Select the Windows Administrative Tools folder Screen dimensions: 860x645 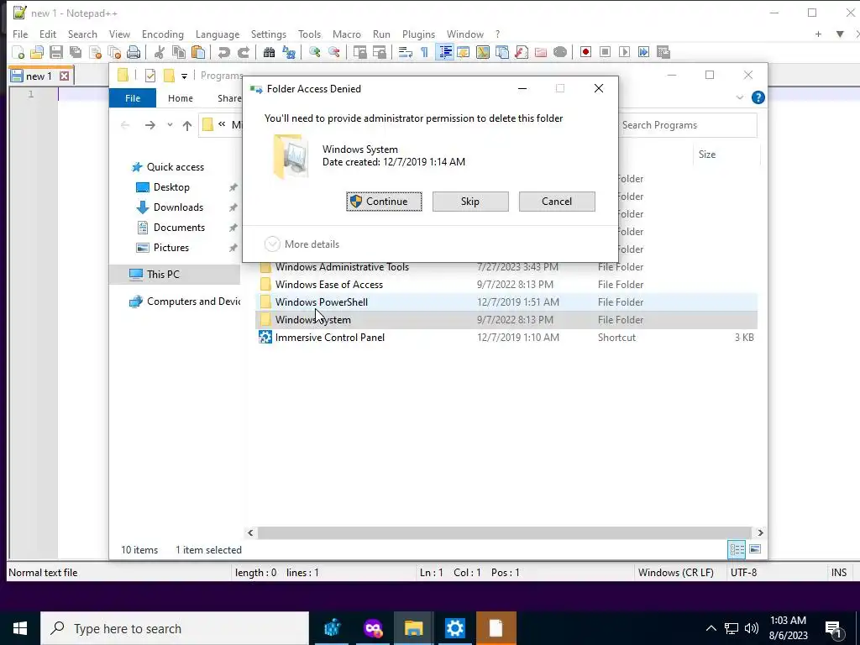coord(506,267)
